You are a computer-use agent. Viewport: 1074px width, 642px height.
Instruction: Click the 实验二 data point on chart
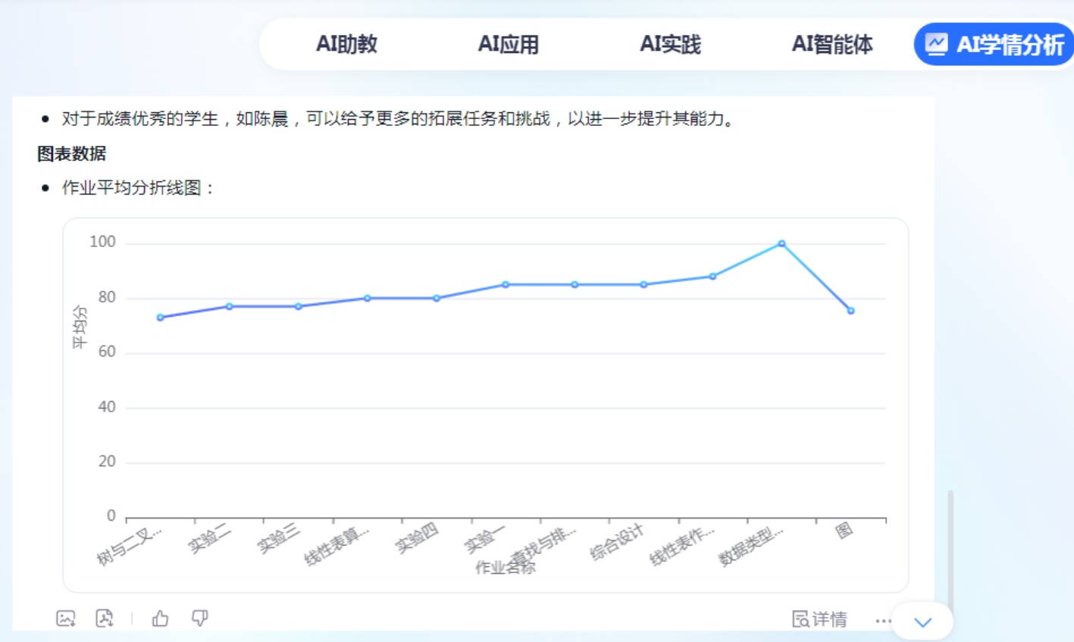point(229,306)
